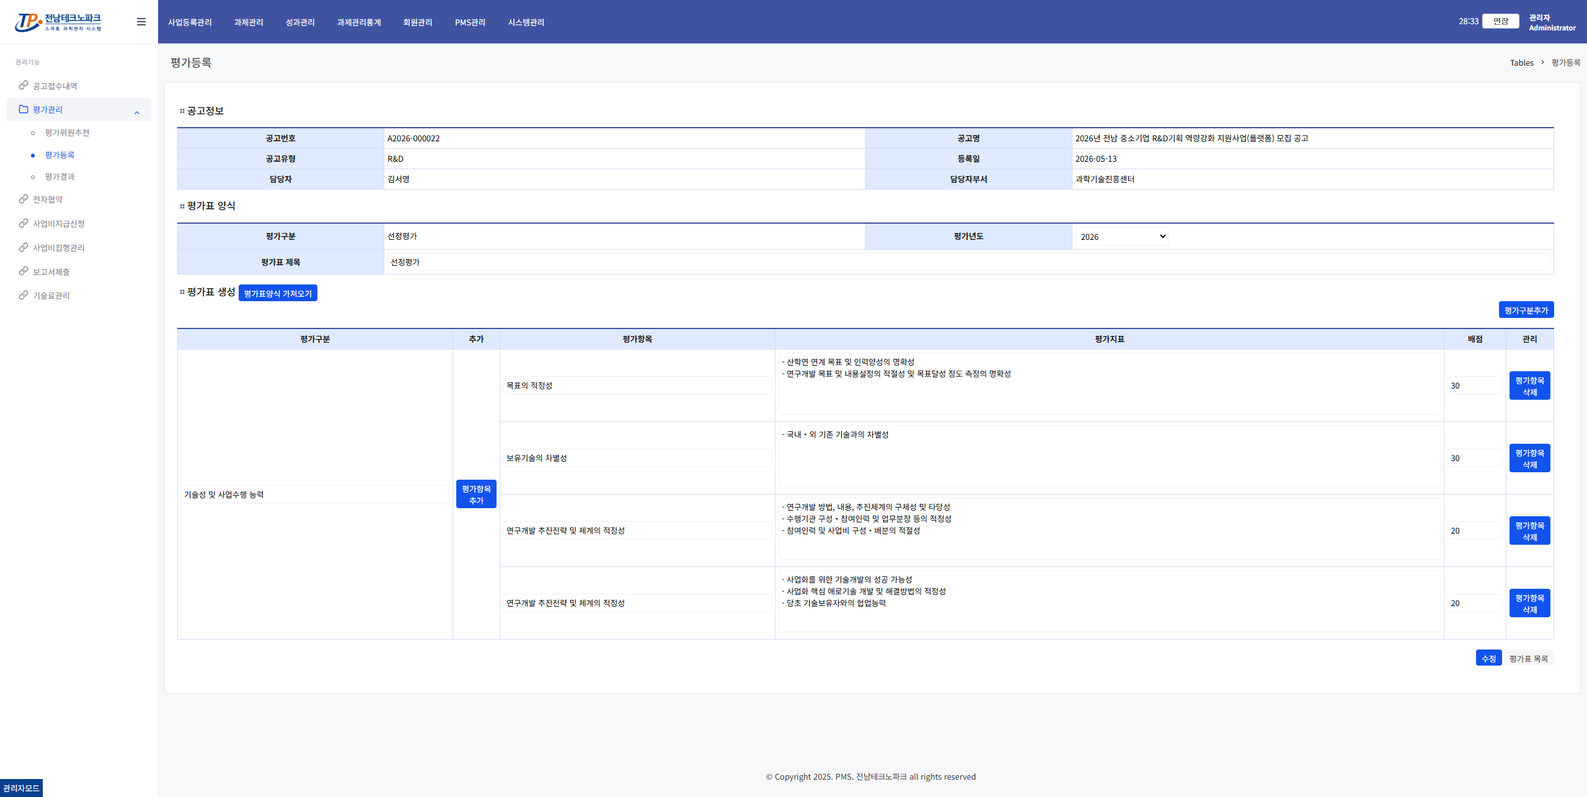The width and height of the screenshot is (1587, 797).
Task: Delete the 보유기술의 차별성 evaluation item
Action: coord(1529,458)
